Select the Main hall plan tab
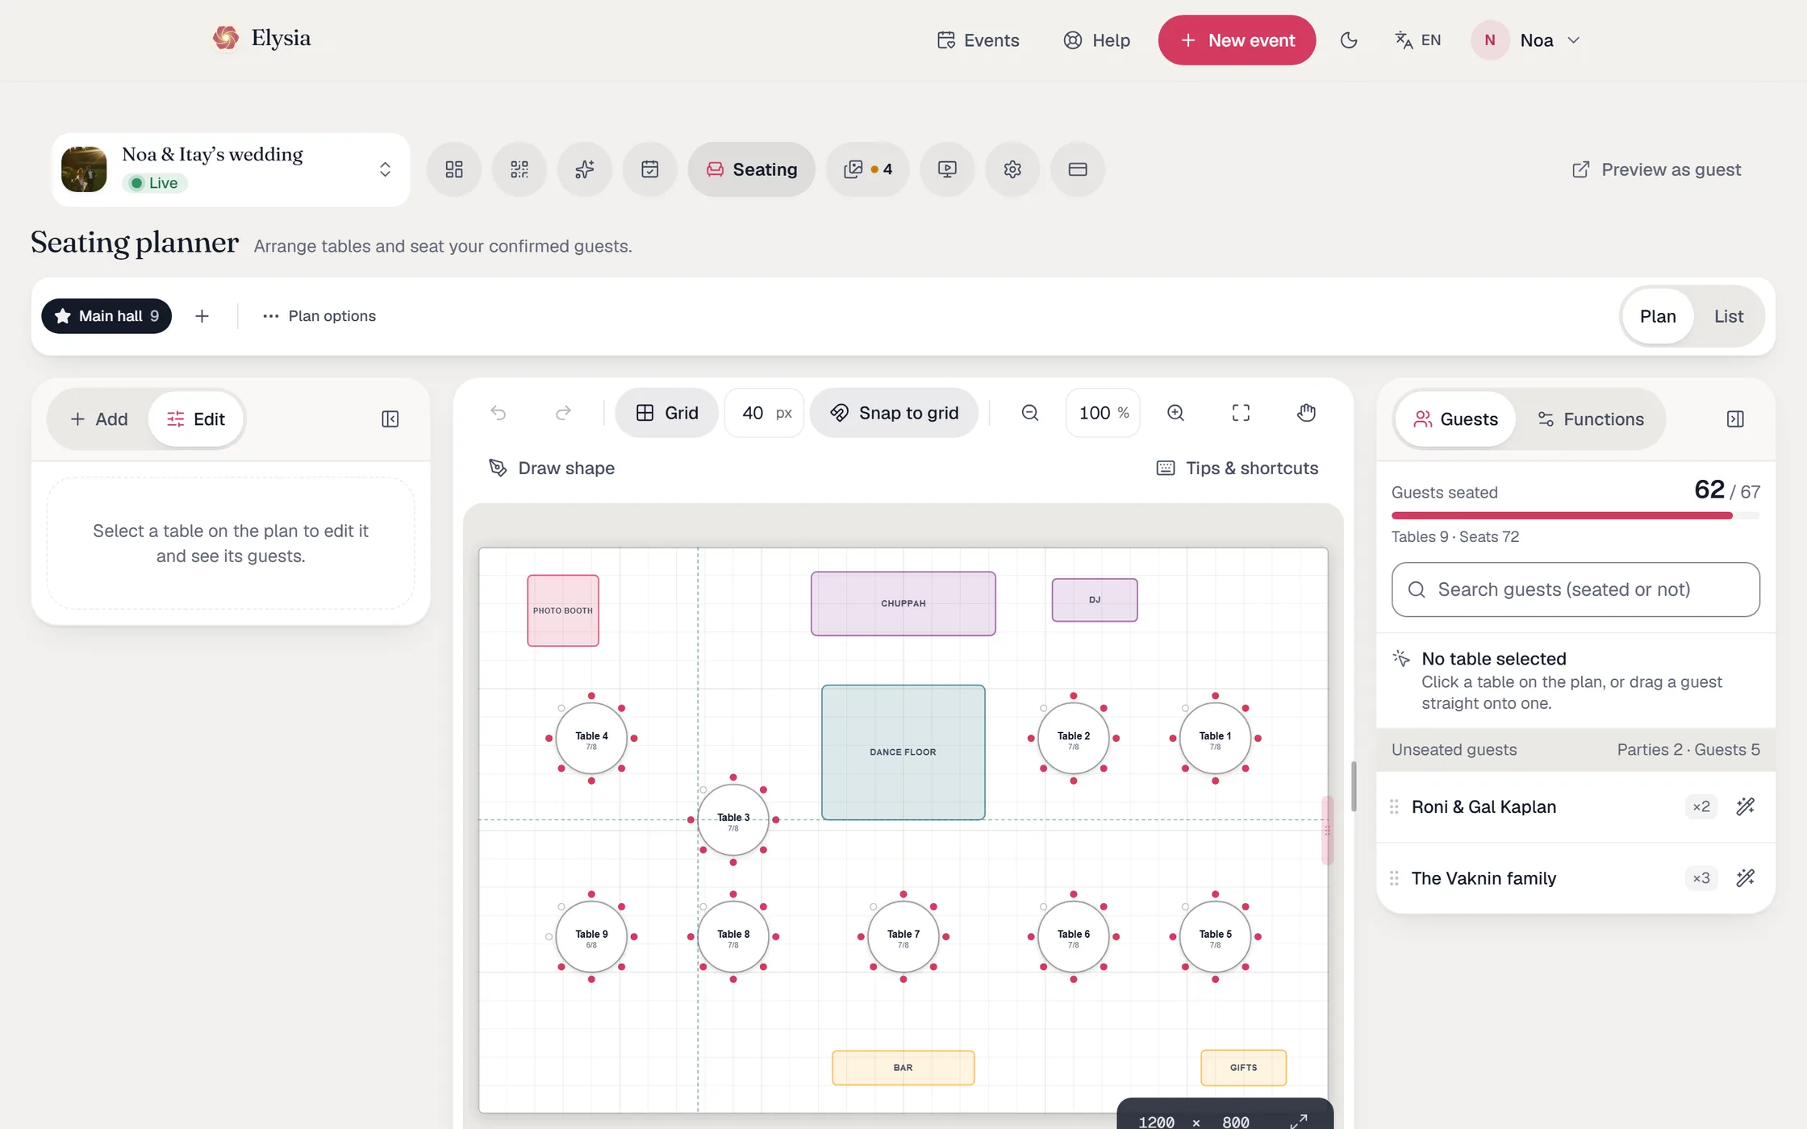The width and height of the screenshot is (1807, 1129). [106, 316]
